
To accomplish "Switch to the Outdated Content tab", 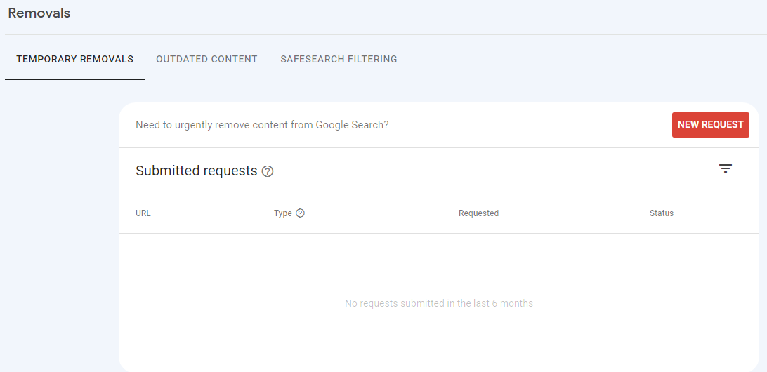I will tap(206, 59).
